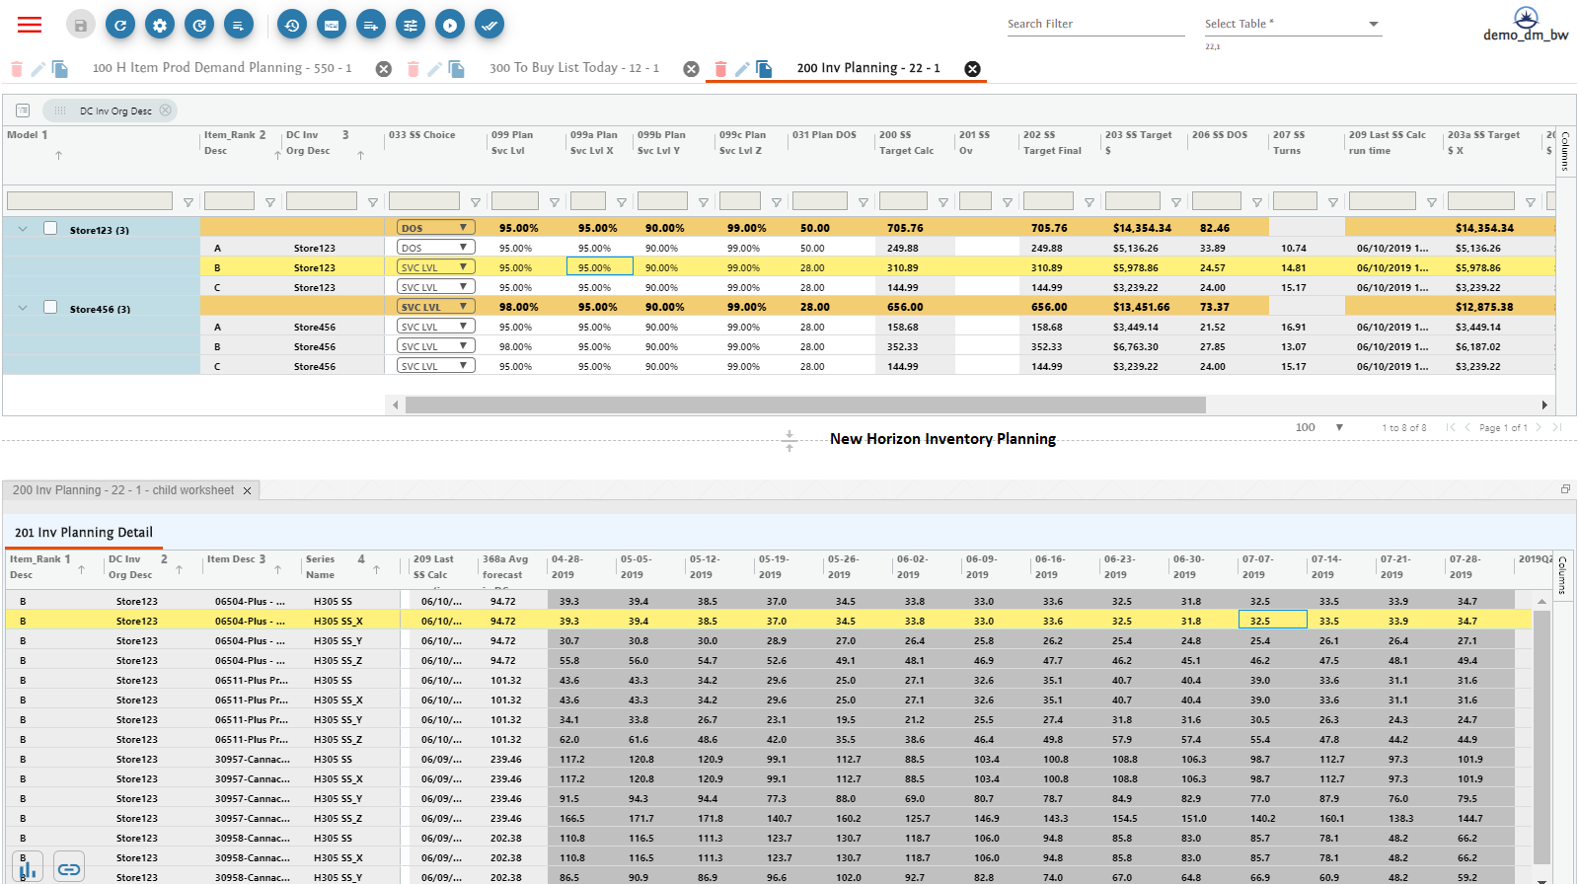The width and height of the screenshot is (1579, 884).
Task: Click the sliders/adjust toolbar button
Action: (411, 25)
